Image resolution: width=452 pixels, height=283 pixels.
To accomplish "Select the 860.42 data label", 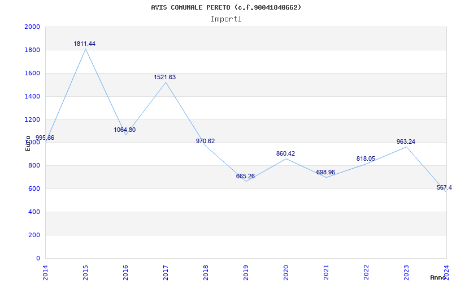I will 286,154.
